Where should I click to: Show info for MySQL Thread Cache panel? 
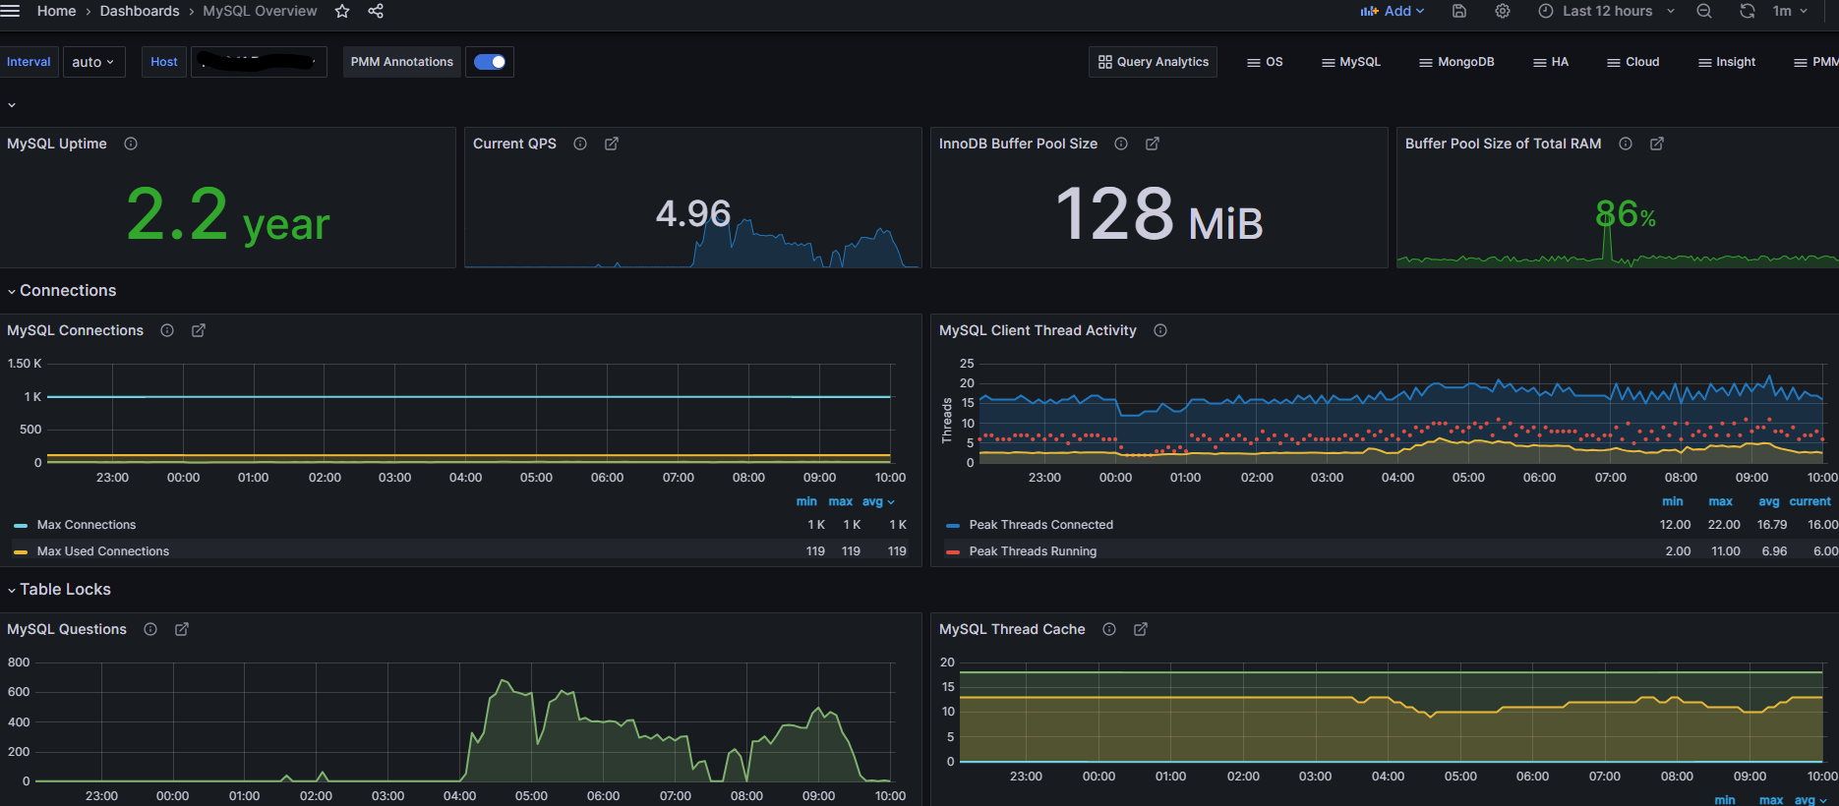click(x=1109, y=629)
